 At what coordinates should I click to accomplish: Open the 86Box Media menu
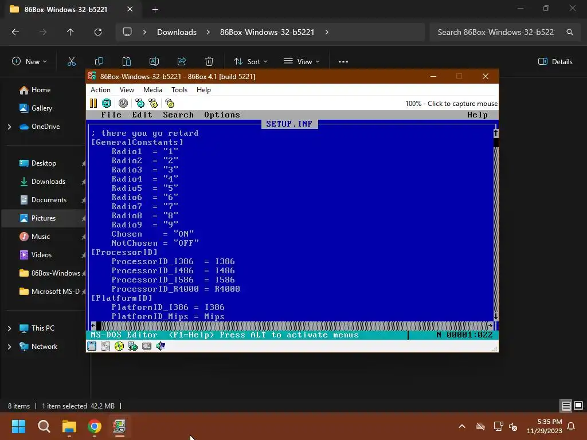[x=152, y=90]
